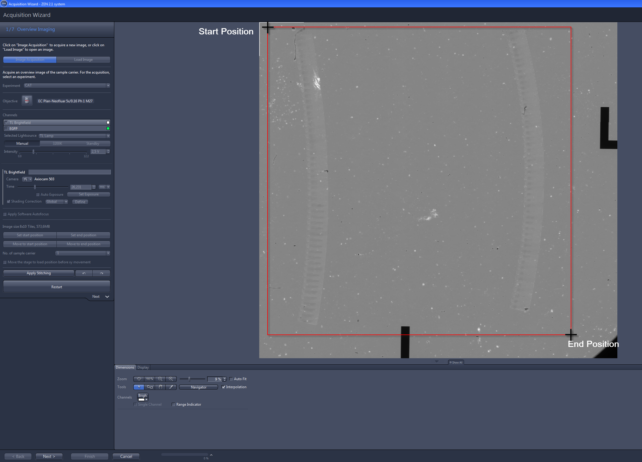Viewport: 642px width, 462px height.
Task: Set zoom to 100%
Action: click(x=149, y=379)
